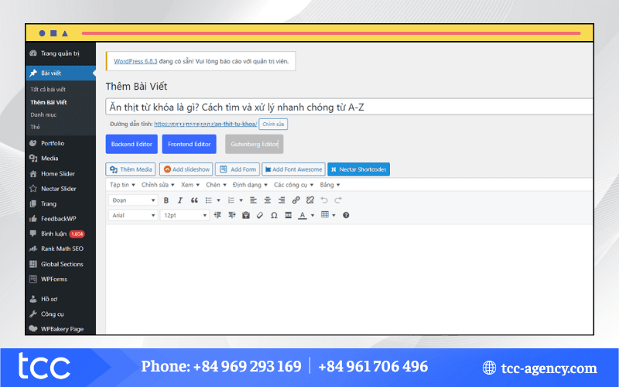The width and height of the screenshot is (619, 387).
Task: Open the 12pt font size dropdown
Action: coord(184,215)
